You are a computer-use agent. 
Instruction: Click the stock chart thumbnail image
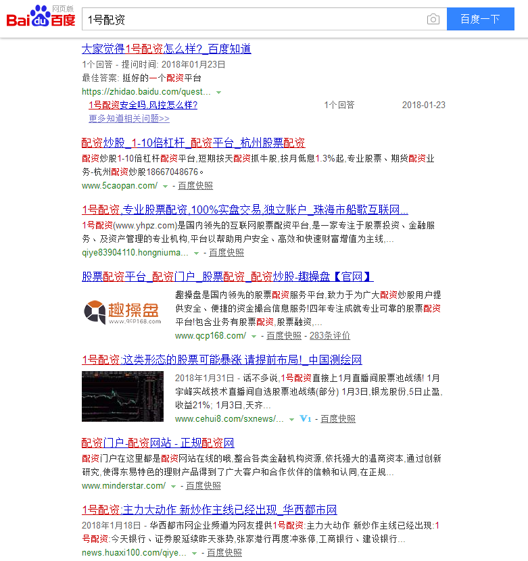(122, 397)
